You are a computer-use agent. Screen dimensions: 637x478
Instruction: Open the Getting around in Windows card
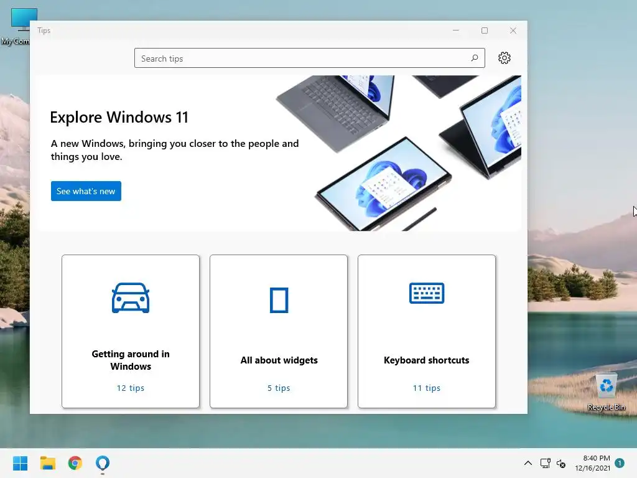pyautogui.click(x=131, y=331)
